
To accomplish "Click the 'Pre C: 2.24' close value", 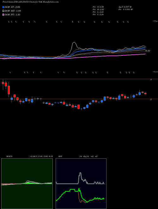I will click(x=98, y=15).
